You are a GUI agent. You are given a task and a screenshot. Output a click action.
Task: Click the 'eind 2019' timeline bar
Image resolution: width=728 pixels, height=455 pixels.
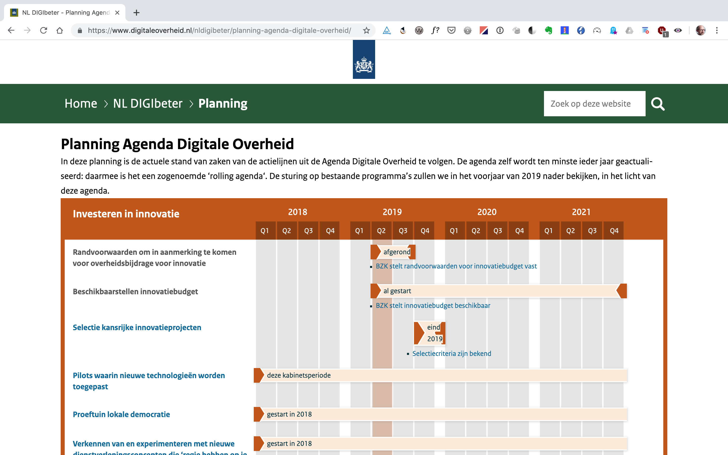[x=429, y=333]
